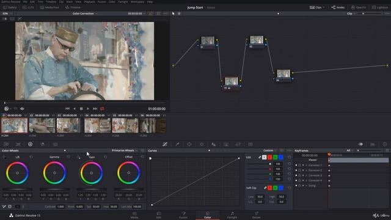
Task: Expand the Color Correction title dropdown
Action: [x=85, y=13]
